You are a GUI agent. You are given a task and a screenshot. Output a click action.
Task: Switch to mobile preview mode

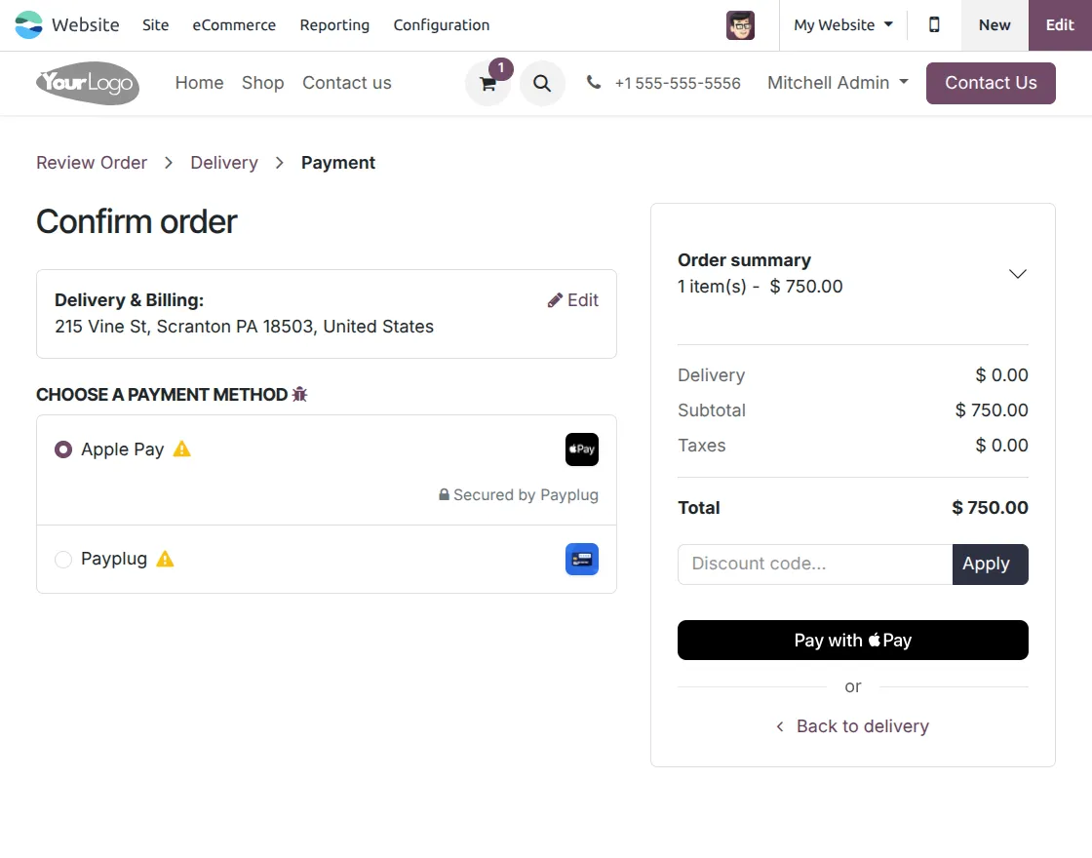point(934,24)
